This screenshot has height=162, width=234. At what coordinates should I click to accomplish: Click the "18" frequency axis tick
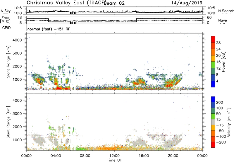pyautogui.click(x=20, y=18)
